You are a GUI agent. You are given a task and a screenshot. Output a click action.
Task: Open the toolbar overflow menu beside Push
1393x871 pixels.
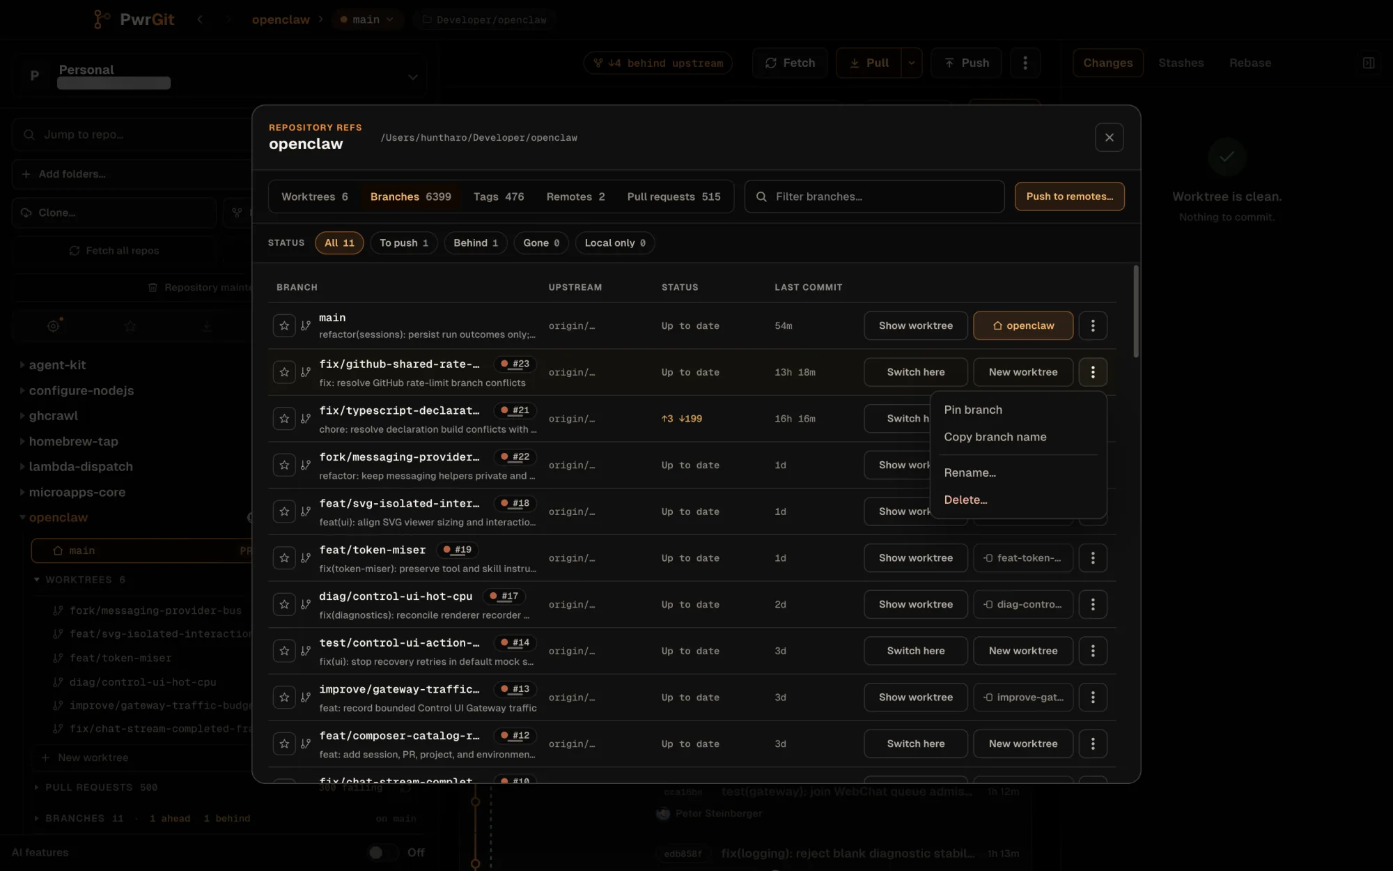(1025, 63)
